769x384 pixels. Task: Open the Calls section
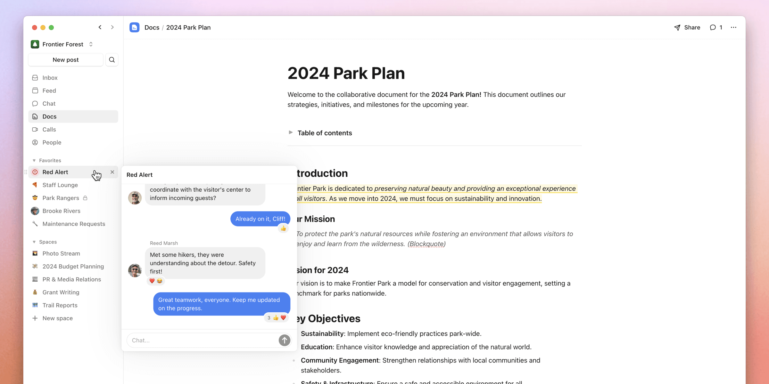49,129
